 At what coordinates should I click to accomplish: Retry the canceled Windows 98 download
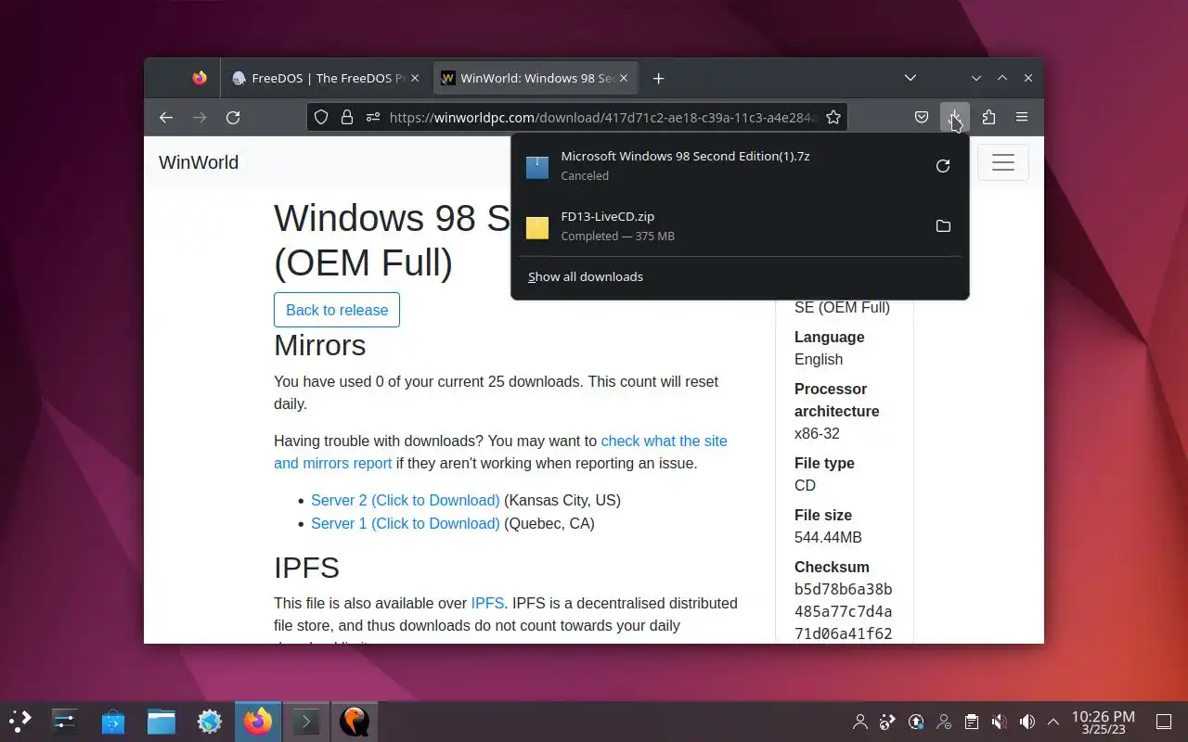pos(943,166)
